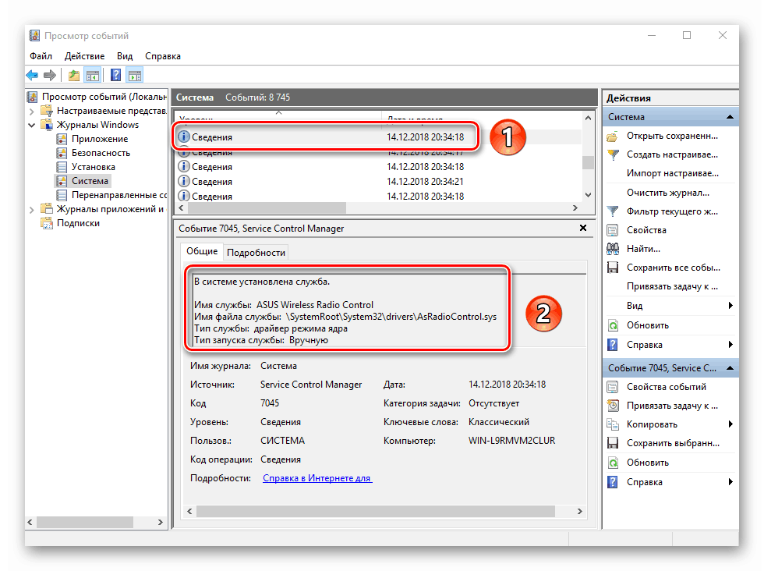Viewport: 764px width, 571px height.
Task: Switch to the Общие tab
Action: coord(202,251)
